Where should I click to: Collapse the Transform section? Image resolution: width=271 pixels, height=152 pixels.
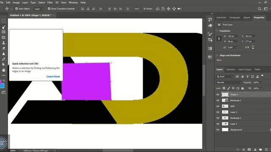(x=217, y=31)
